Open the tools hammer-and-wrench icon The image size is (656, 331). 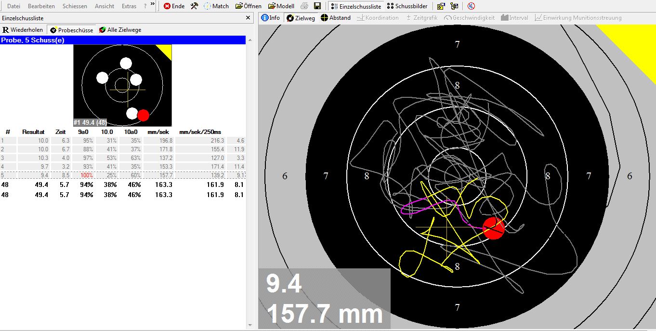(194, 6)
